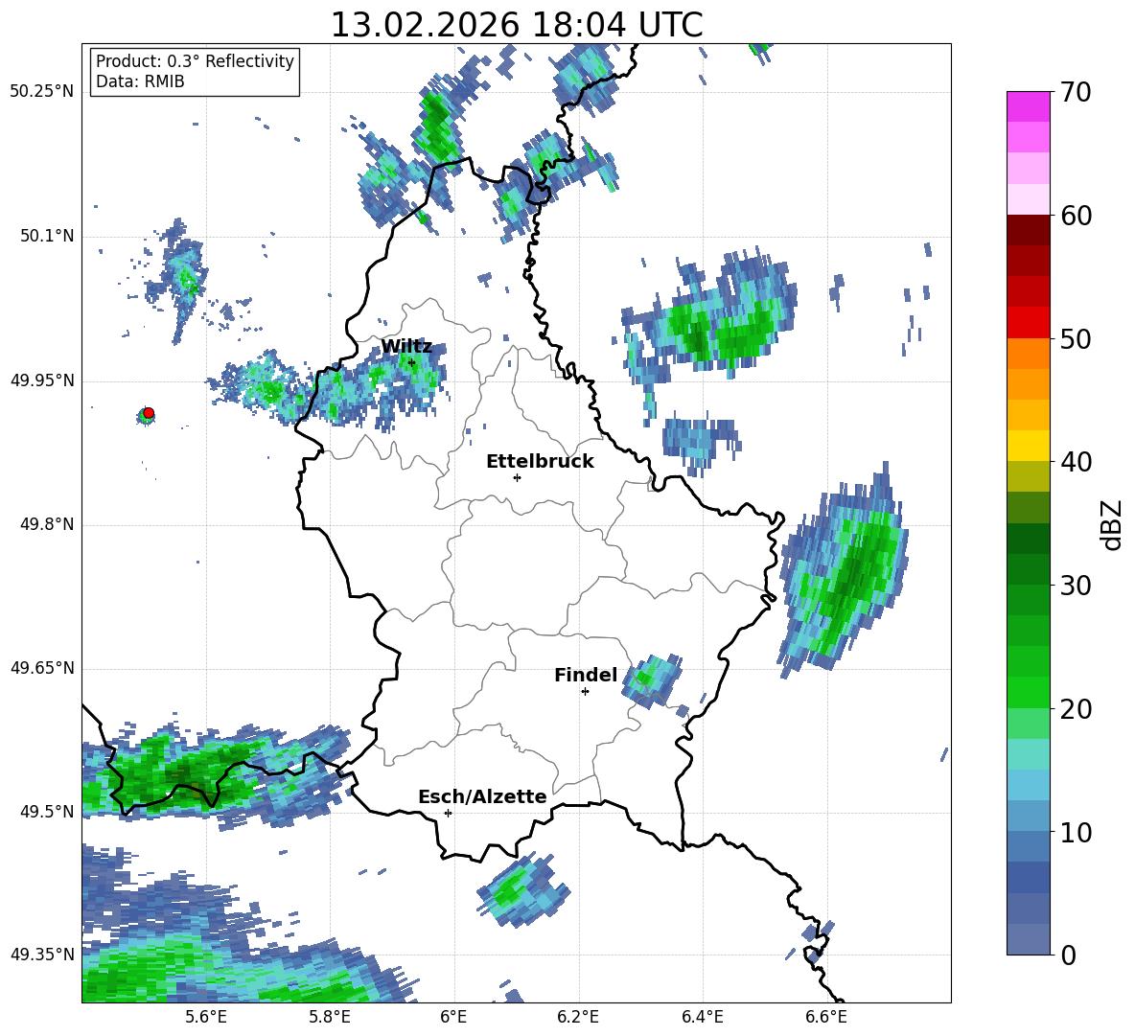Click the 6°E longitude label

click(x=453, y=1017)
